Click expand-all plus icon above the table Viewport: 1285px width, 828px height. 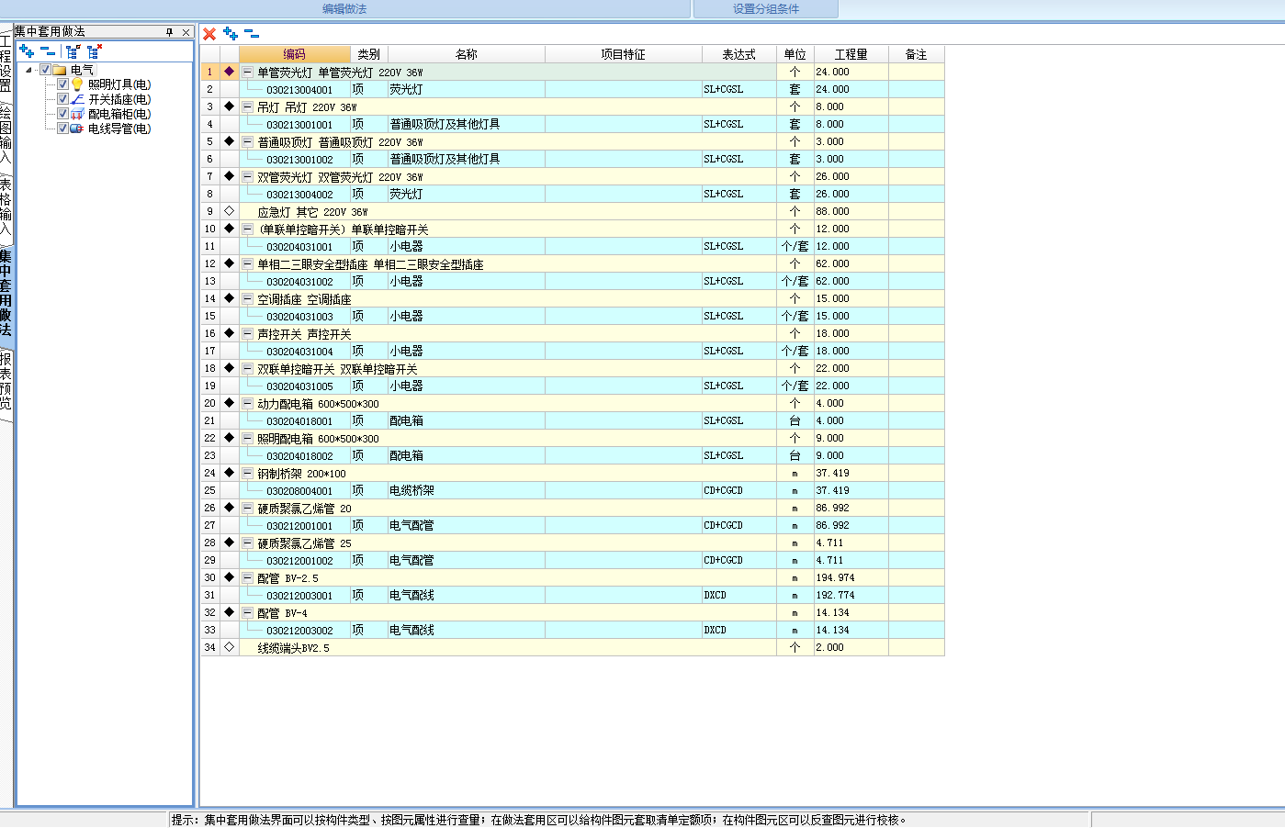[x=231, y=34]
